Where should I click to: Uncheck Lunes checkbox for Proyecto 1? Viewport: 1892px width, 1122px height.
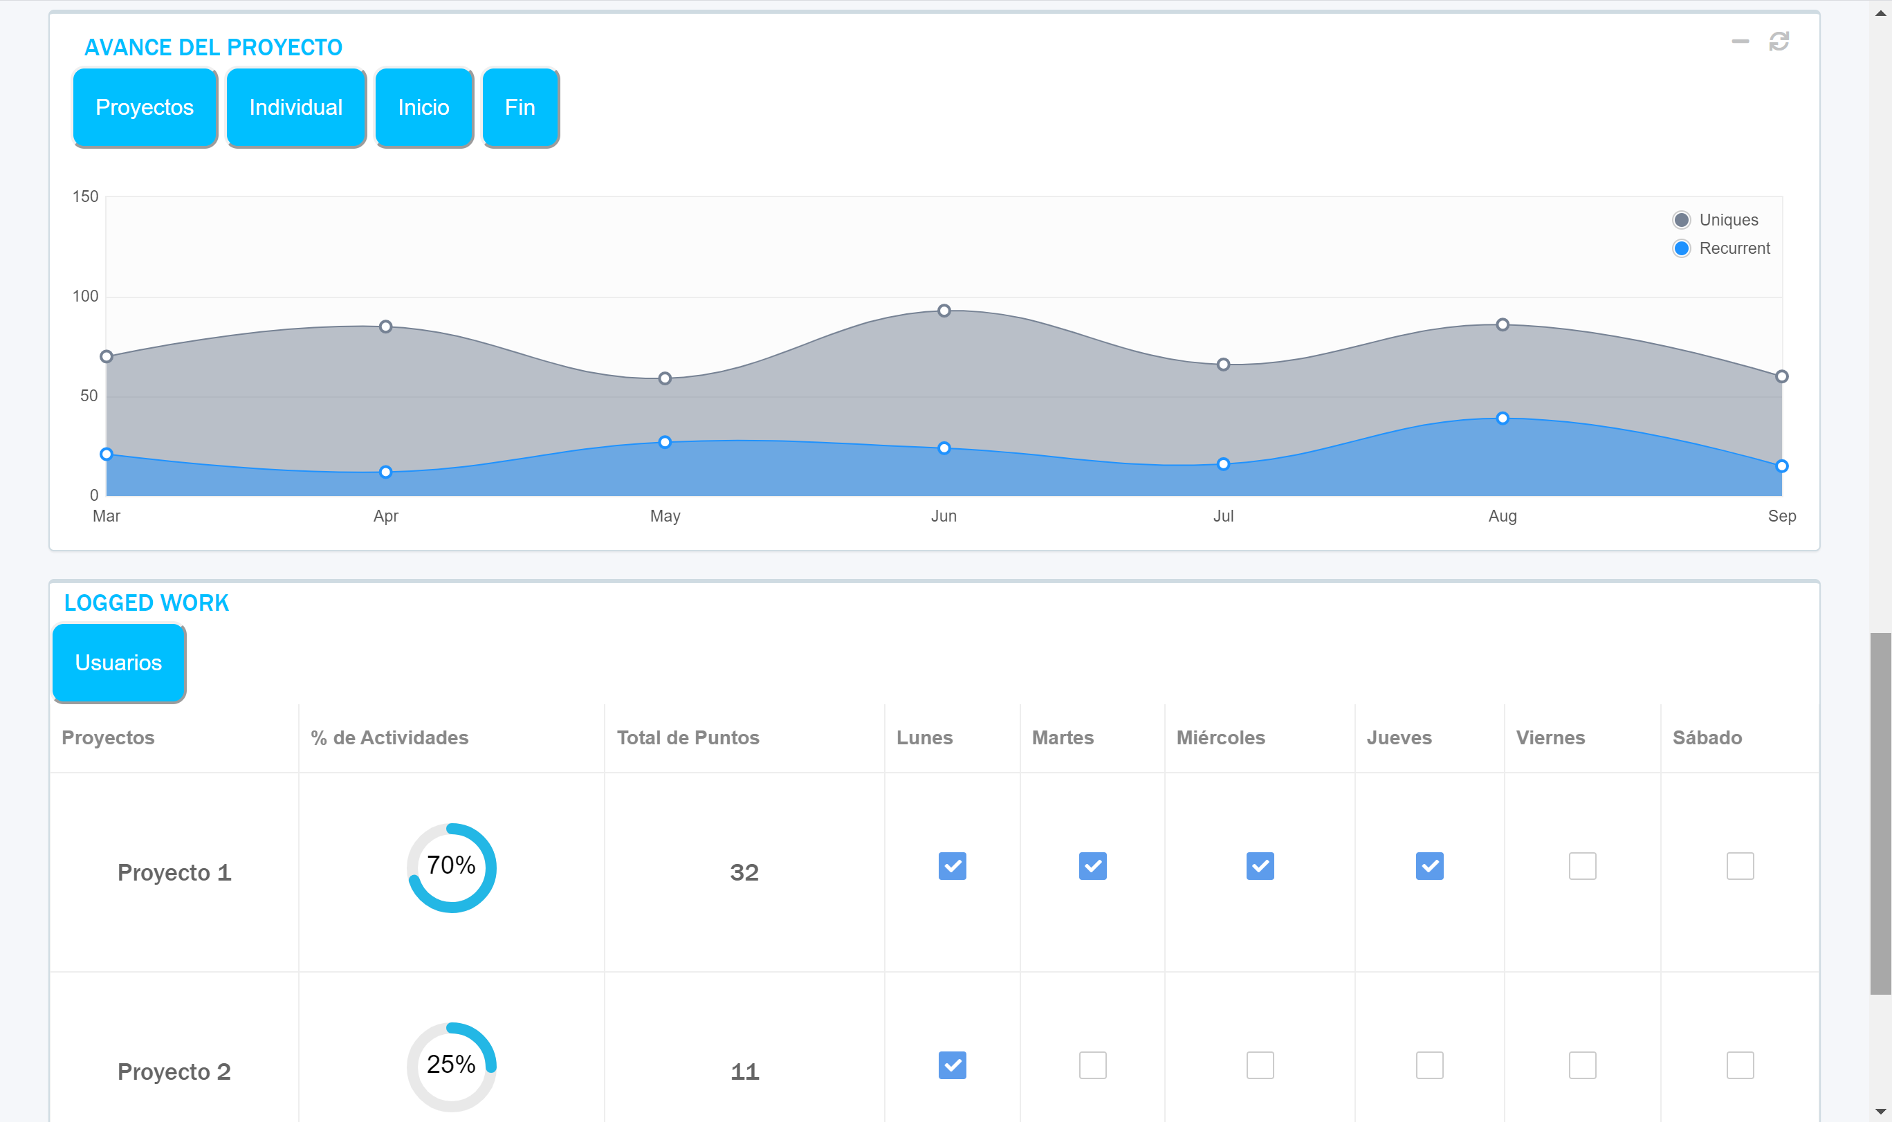952,865
